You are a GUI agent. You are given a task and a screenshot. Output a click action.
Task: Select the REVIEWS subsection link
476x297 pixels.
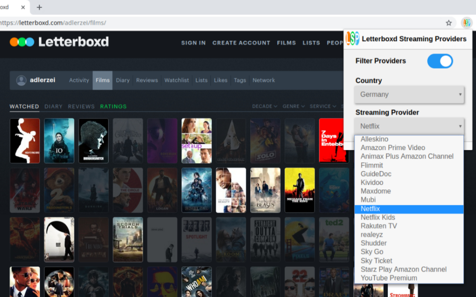(81, 107)
